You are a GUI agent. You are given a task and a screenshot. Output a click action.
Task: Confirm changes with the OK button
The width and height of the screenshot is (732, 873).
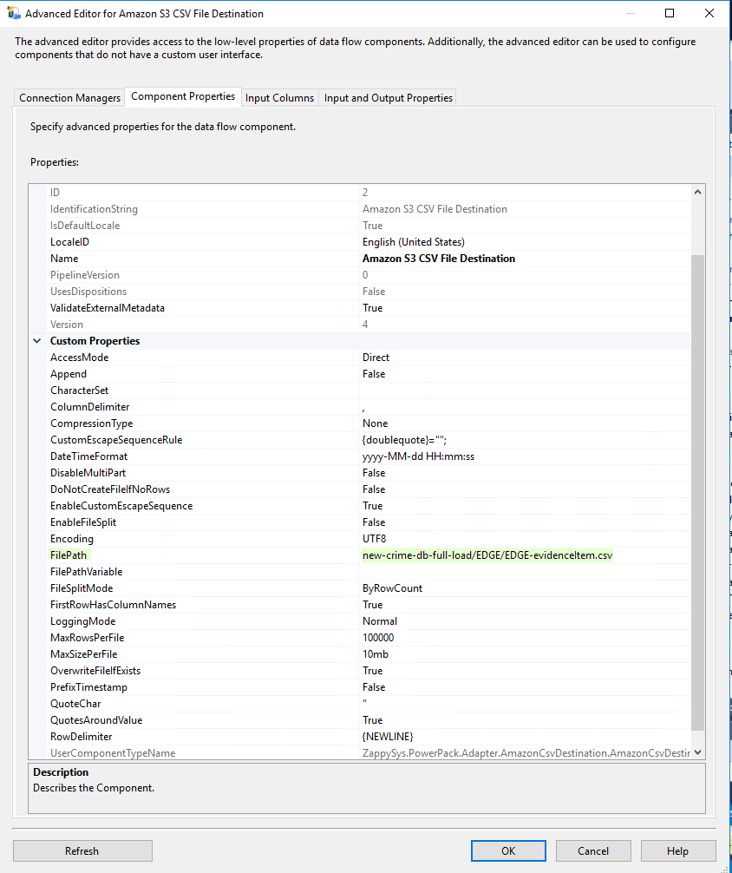coord(508,850)
